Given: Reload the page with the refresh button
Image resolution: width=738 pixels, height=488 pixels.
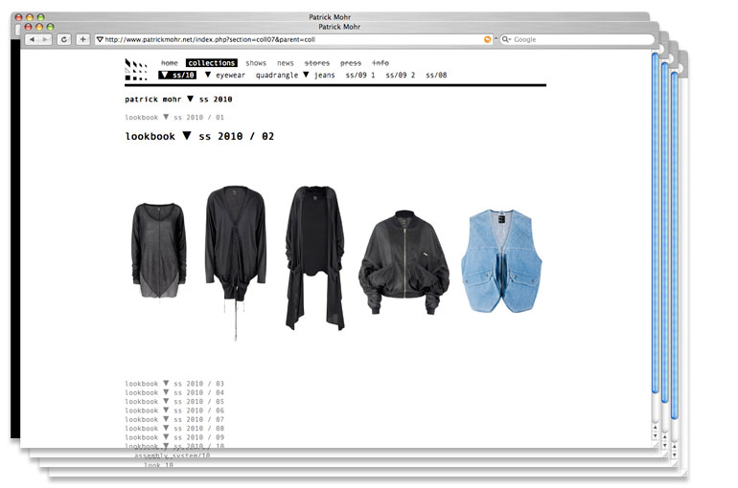Looking at the screenshot, I should point(64,39).
